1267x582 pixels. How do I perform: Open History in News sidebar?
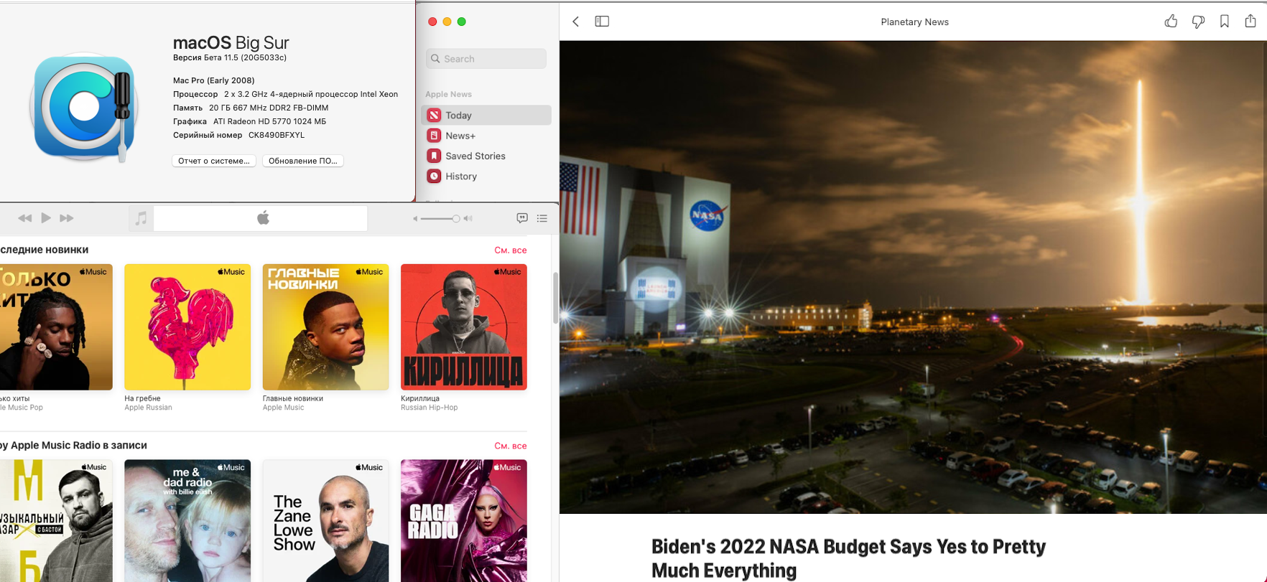tap(486, 176)
